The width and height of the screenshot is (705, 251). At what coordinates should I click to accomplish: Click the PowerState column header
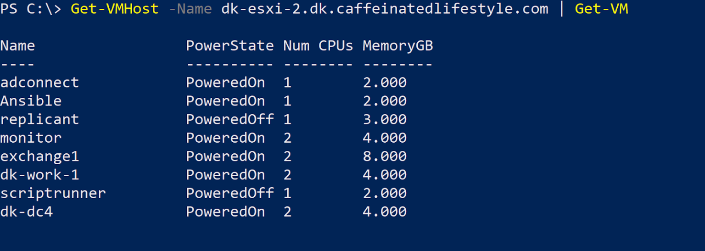coord(229,46)
